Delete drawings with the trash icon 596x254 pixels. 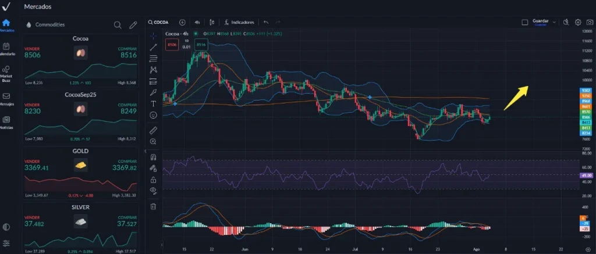click(x=153, y=206)
